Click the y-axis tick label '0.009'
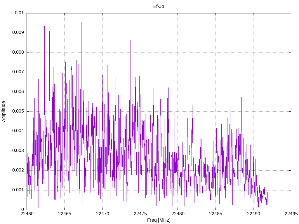Image resolution: width=299 pixels, height=224 pixels. click(x=18, y=33)
